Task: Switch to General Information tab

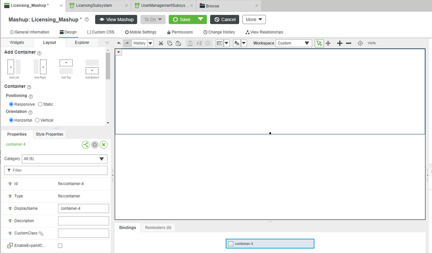Action: point(29,32)
